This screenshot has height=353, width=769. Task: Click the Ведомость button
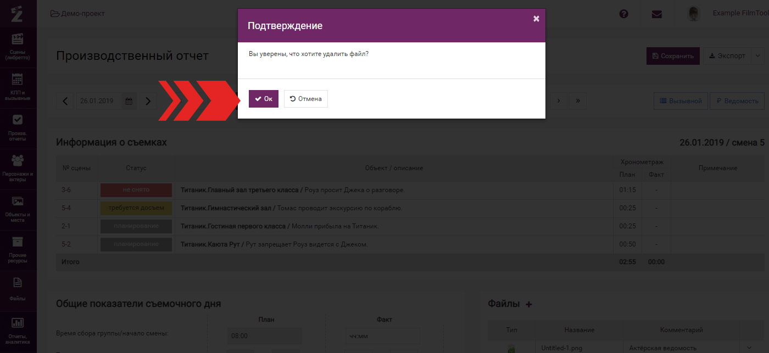coord(737,101)
